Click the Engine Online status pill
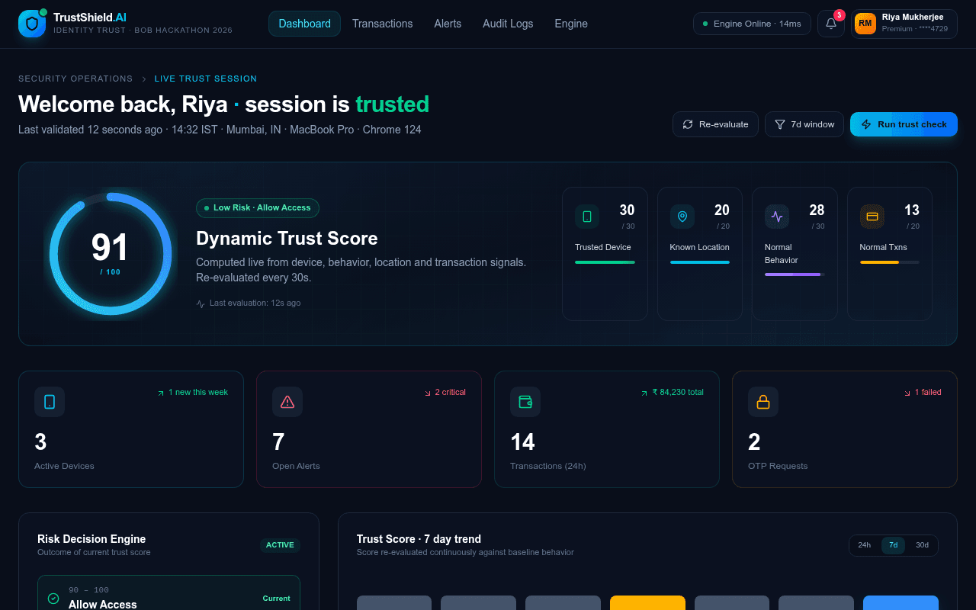This screenshot has height=610, width=976. coord(752,24)
